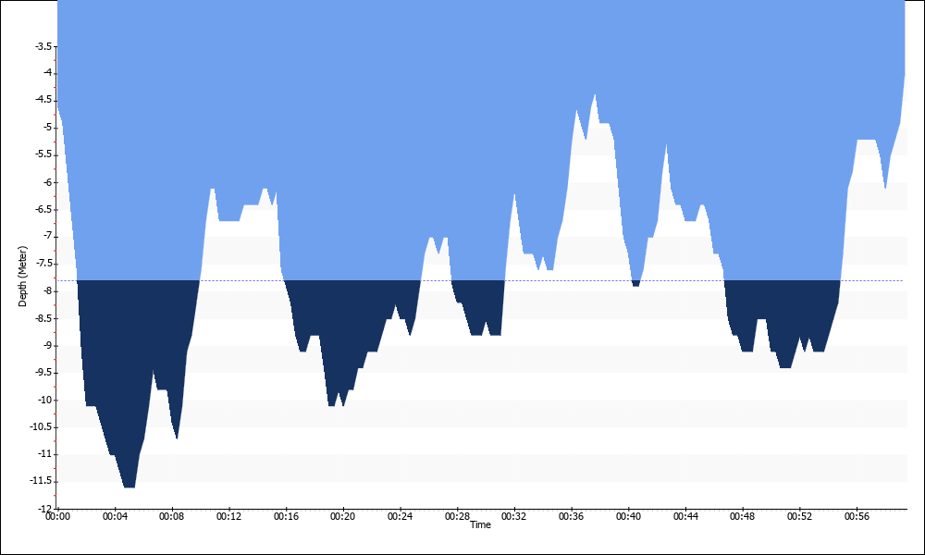Select the -8.5 depth tick label
925x555 pixels.
pyautogui.click(x=43, y=318)
